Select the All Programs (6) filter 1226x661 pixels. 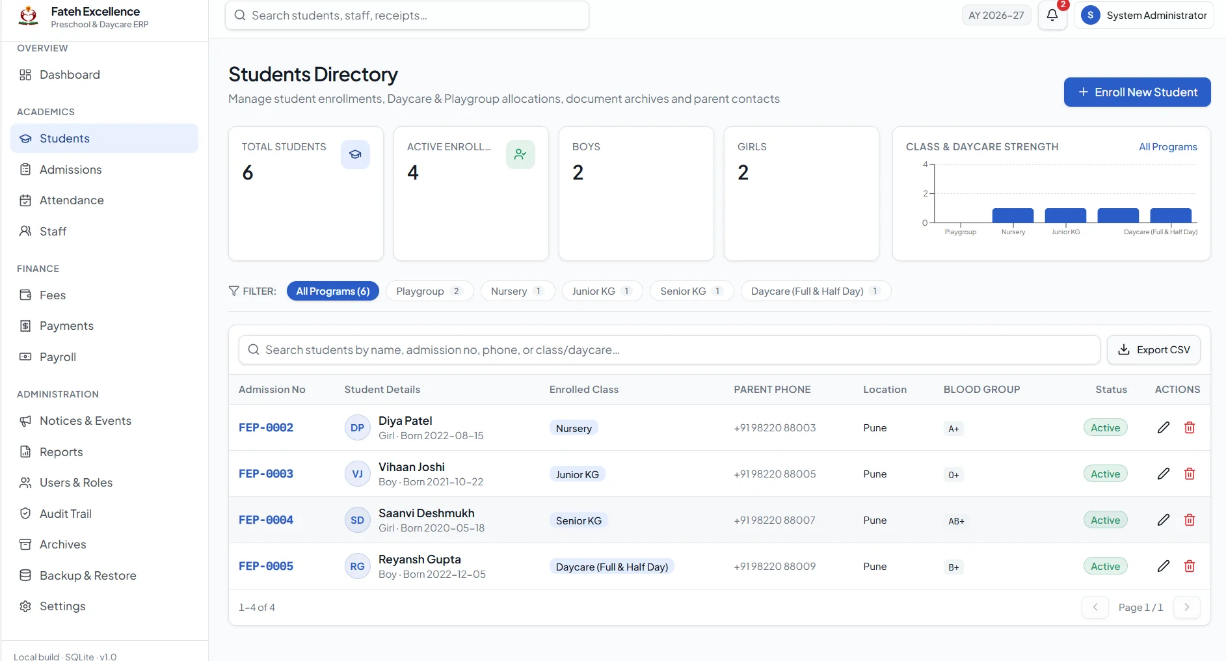333,291
